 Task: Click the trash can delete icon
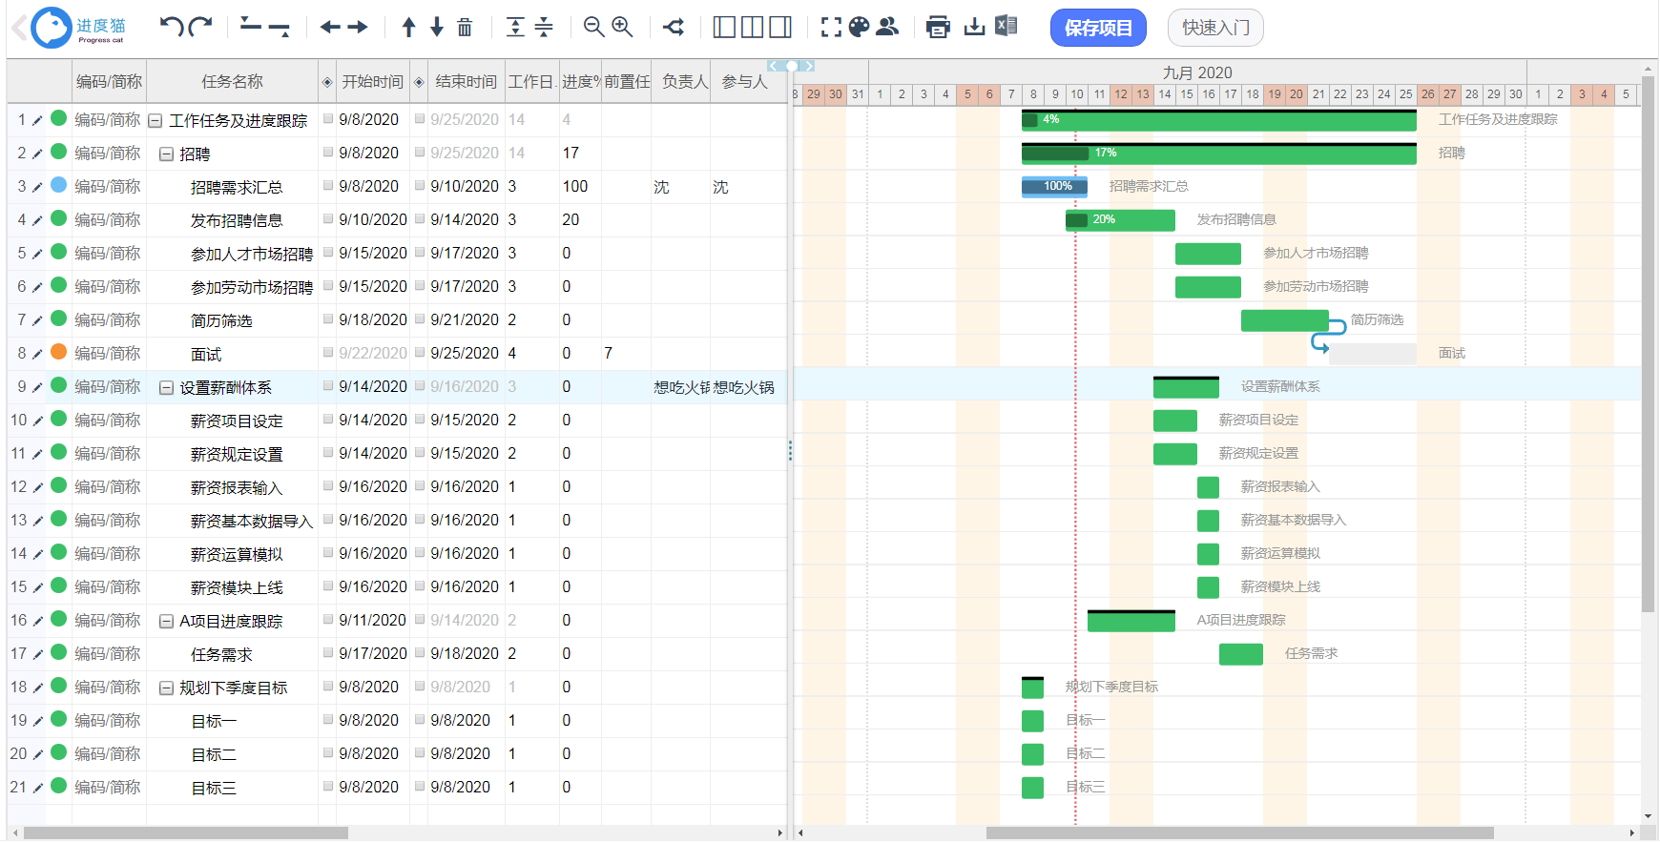tap(465, 27)
